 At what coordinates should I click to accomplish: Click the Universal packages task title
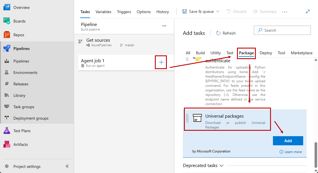tap(224, 116)
